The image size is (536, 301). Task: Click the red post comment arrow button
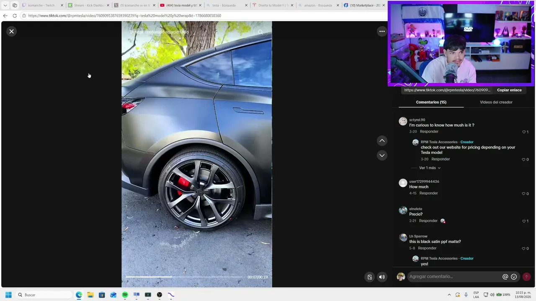click(x=527, y=277)
